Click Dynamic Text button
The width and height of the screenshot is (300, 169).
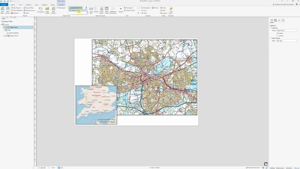130,10
